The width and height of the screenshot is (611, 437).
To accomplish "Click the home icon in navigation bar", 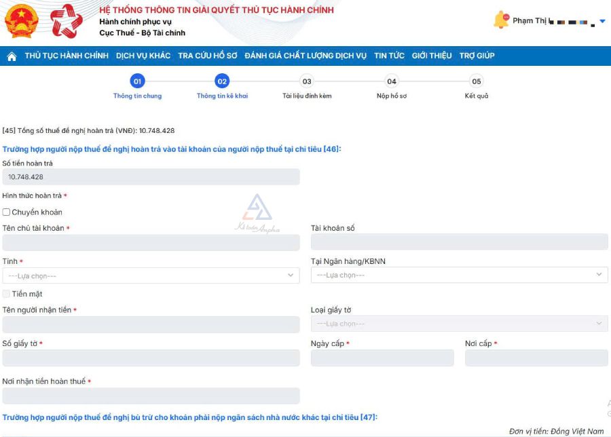I will point(12,56).
